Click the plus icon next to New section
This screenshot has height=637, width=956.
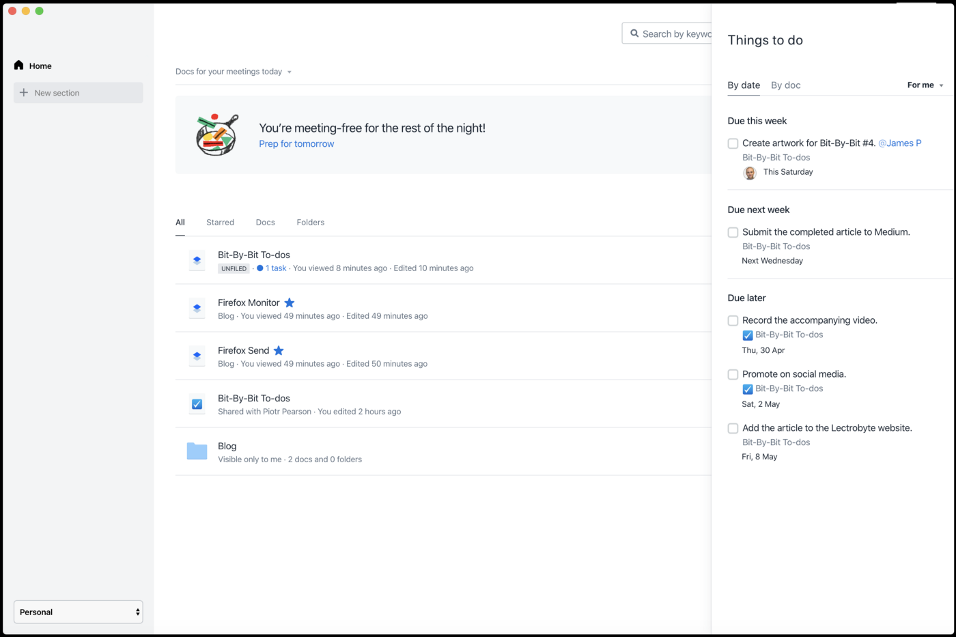(24, 92)
